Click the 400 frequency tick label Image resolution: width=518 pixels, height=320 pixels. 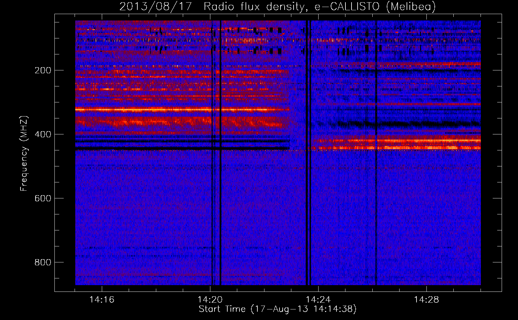pyautogui.click(x=43, y=134)
